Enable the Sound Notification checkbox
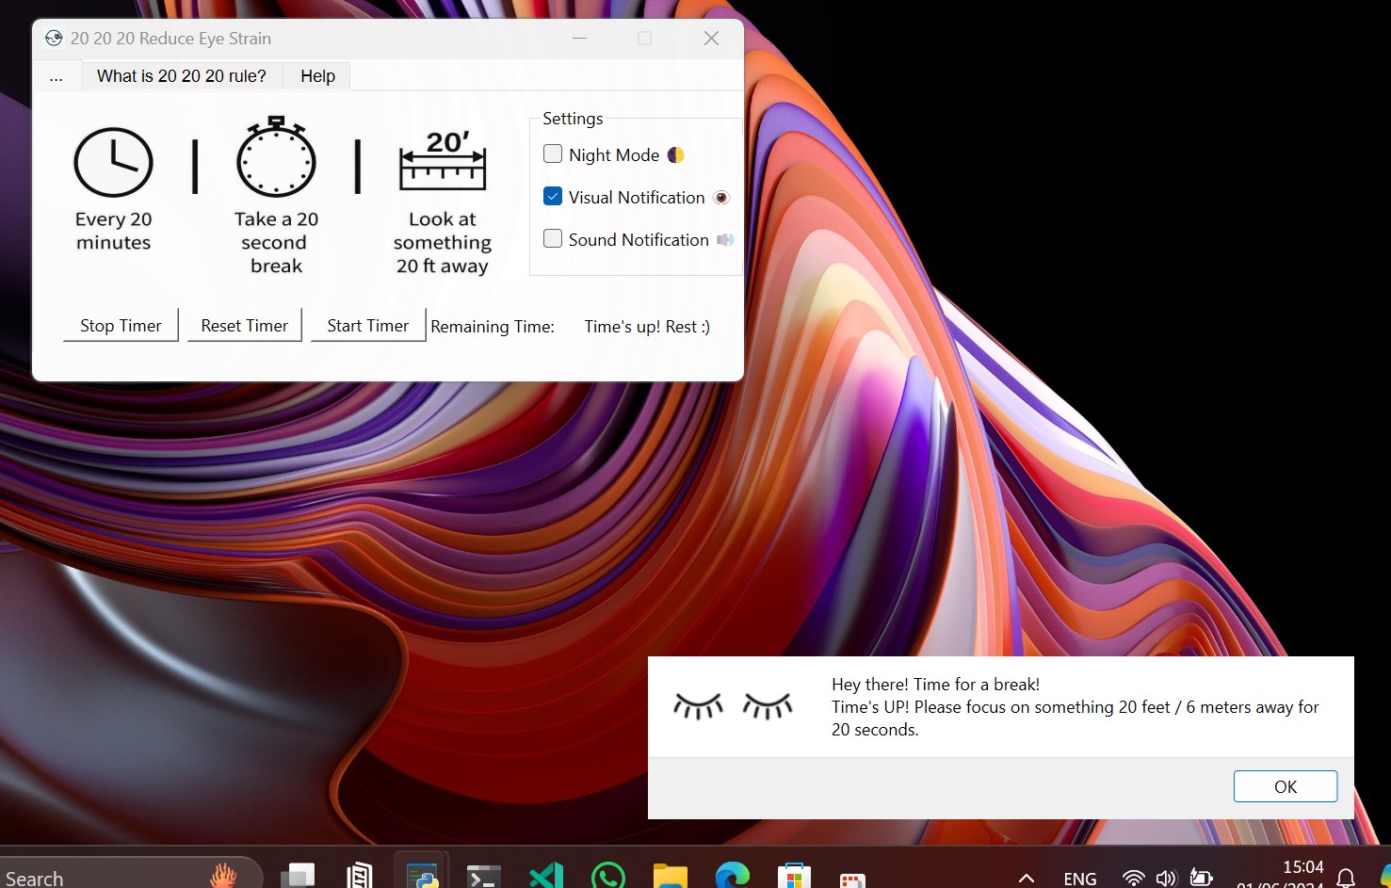 (x=553, y=238)
